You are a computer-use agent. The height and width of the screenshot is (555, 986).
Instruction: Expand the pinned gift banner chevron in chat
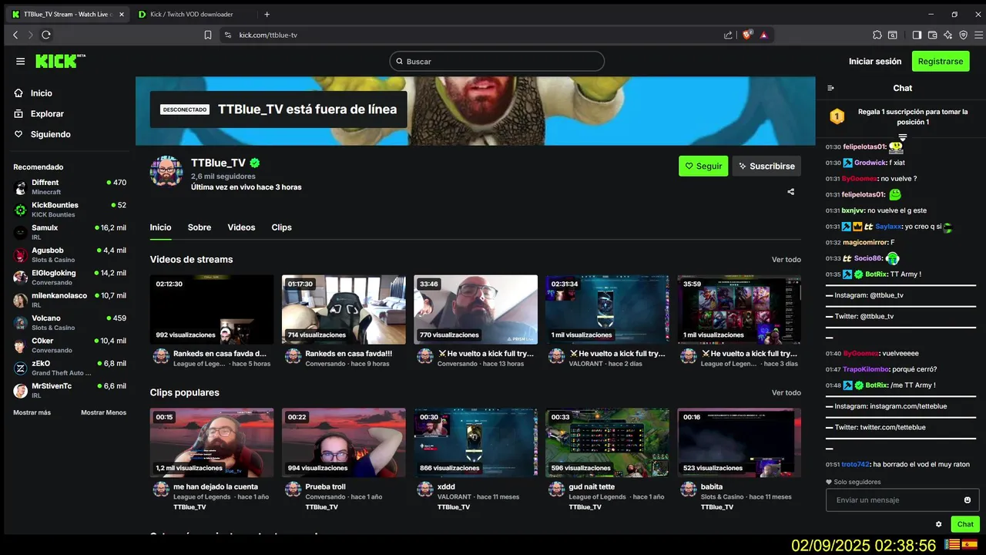903,137
